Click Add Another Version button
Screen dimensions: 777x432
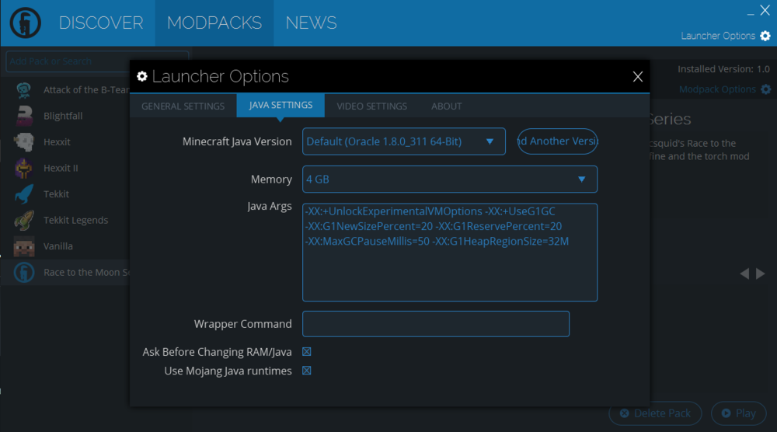557,141
